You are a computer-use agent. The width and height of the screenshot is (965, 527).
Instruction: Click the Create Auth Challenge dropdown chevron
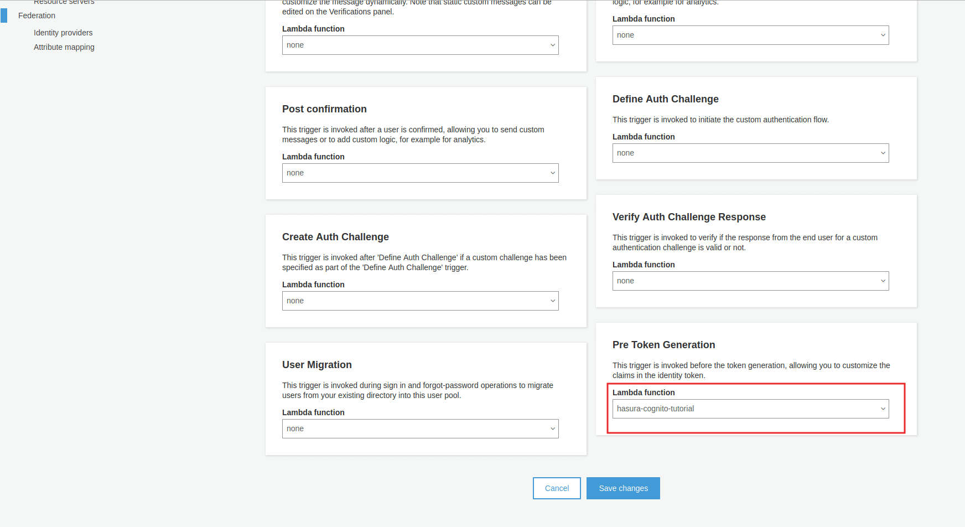552,301
